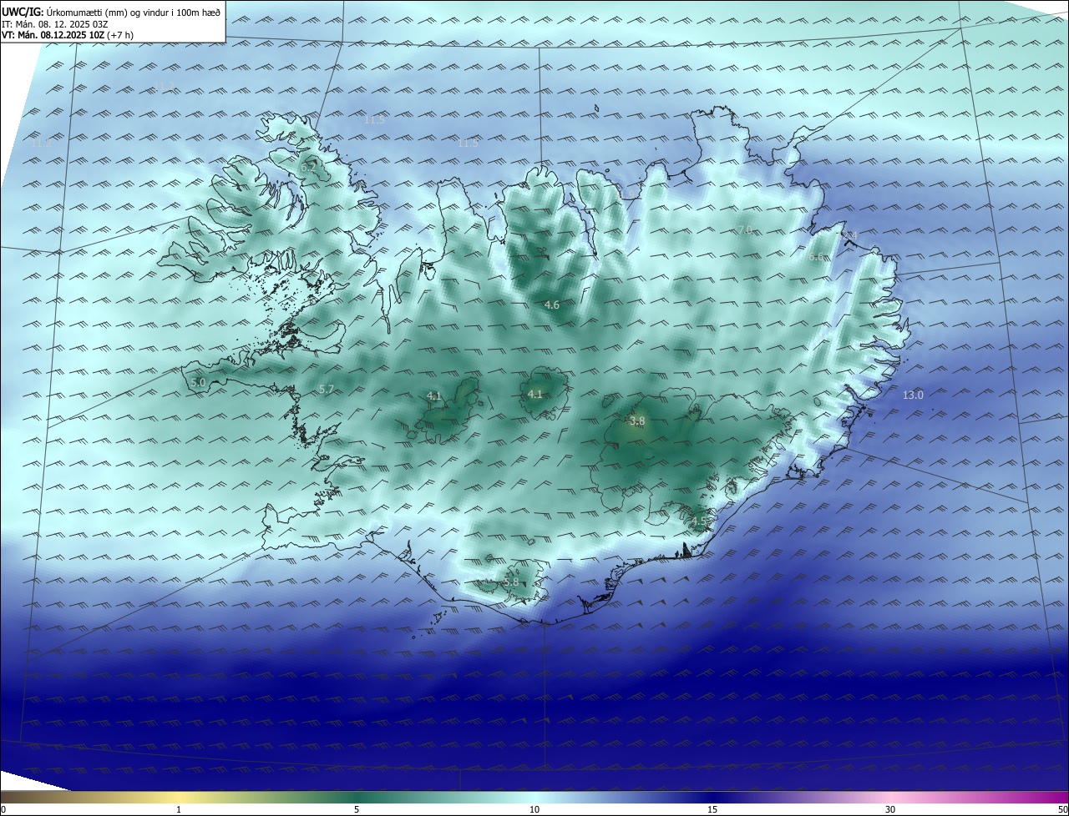Image resolution: width=1069 pixels, height=816 pixels.
Task: Click the 5.0 value on Snæfellsnes peninsula
Action: tap(198, 382)
